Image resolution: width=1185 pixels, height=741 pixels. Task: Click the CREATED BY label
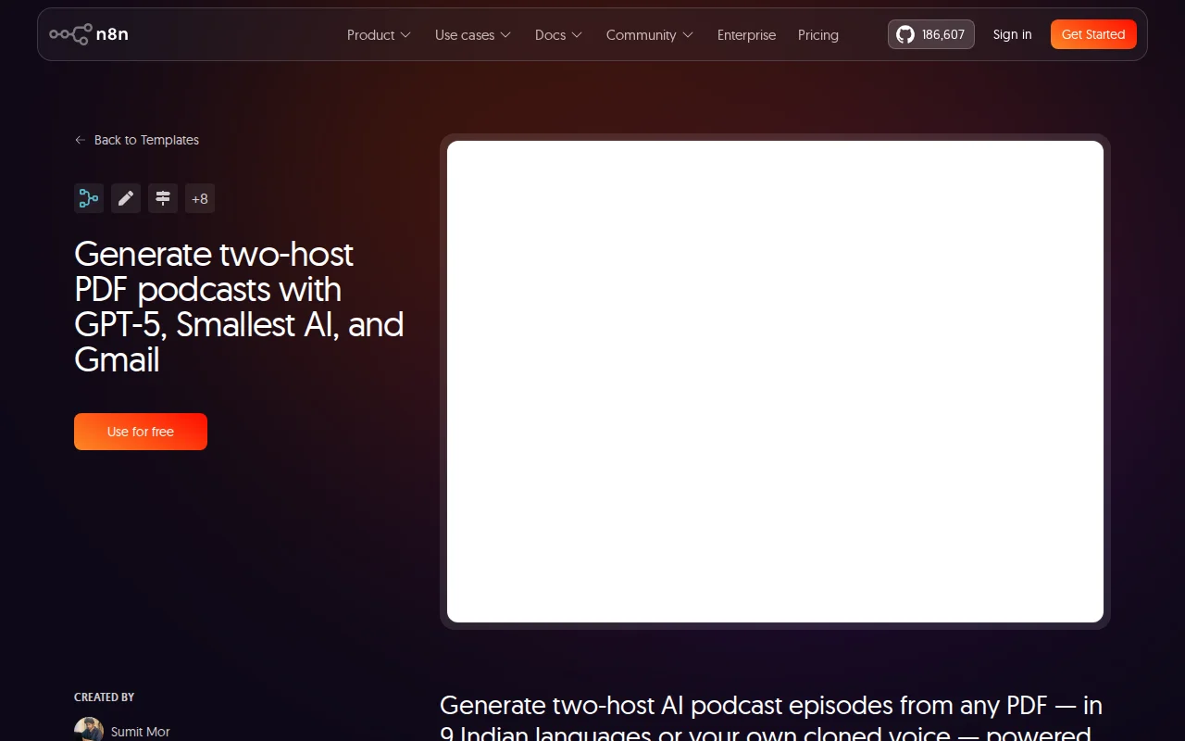(x=104, y=697)
